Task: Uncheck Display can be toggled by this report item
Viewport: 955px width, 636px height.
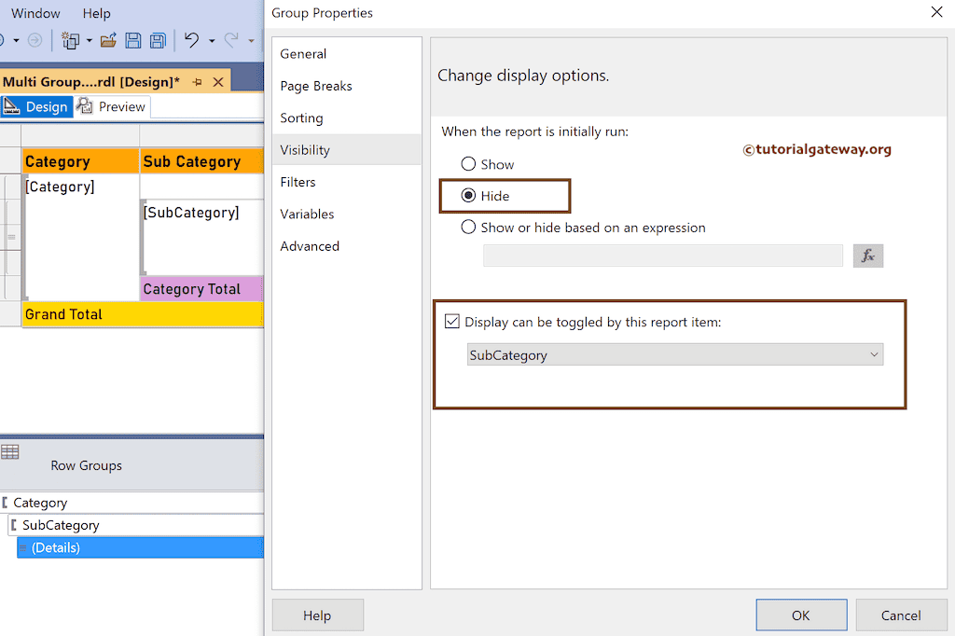Action: coord(452,321)
